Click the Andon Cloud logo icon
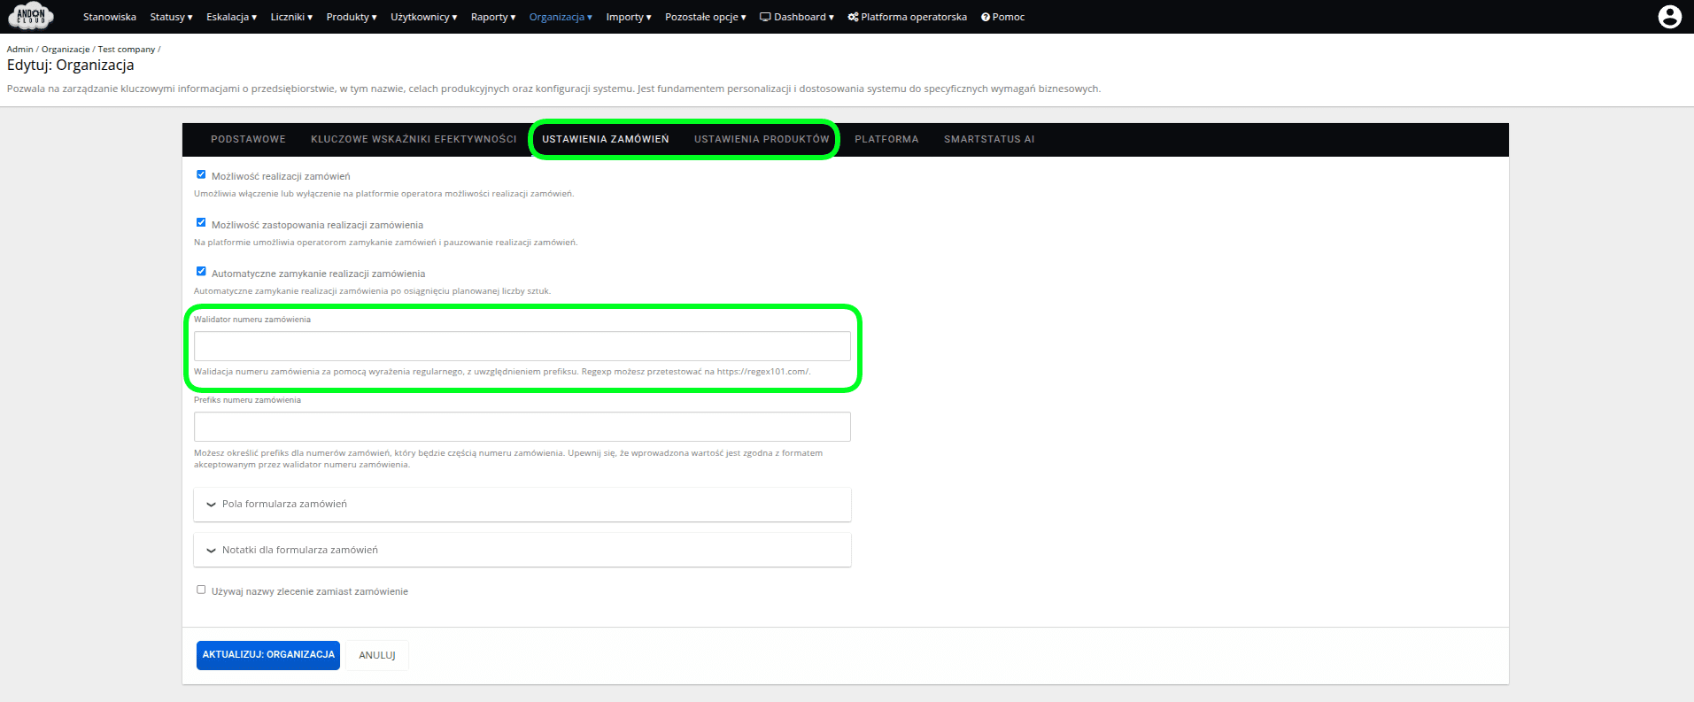Viewport: 1694px width, 702px height. 31,16
